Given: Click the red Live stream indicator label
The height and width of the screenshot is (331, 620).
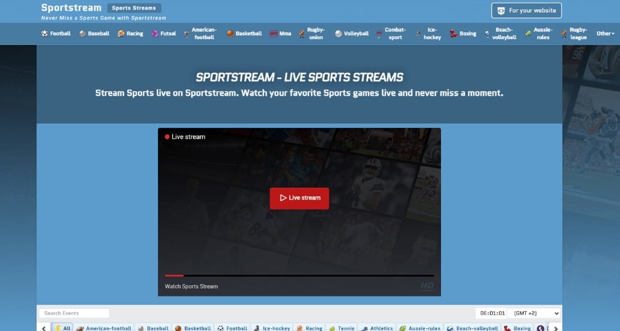Looking at the screenshot, I should coord(185,137).
